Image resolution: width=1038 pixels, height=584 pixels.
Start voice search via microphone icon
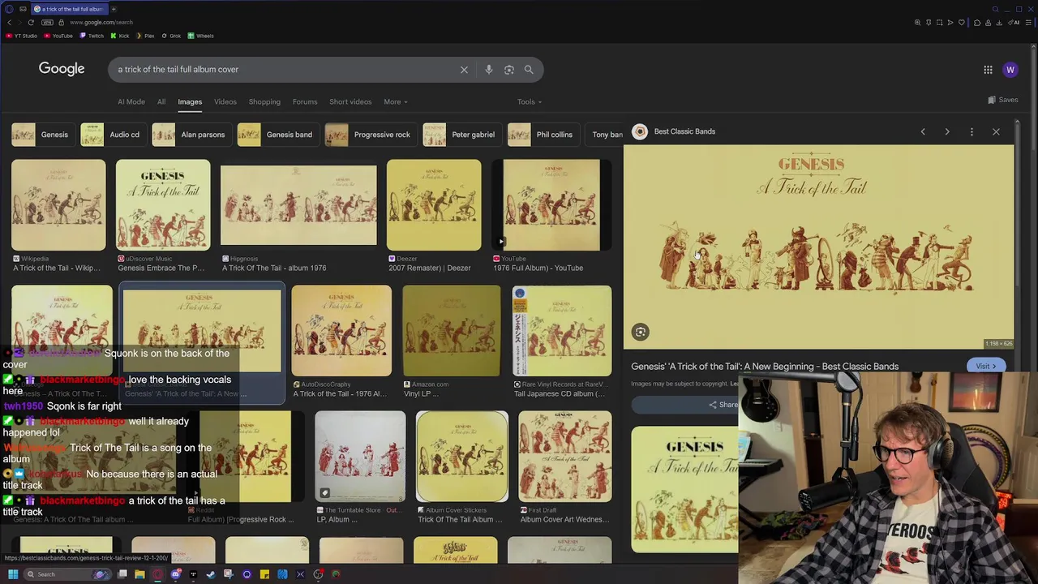coord(488,70)
